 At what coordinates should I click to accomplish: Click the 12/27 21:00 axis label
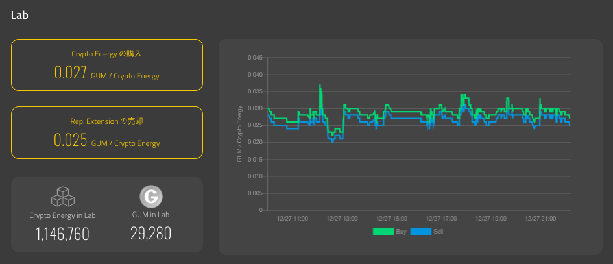(541, 219)
